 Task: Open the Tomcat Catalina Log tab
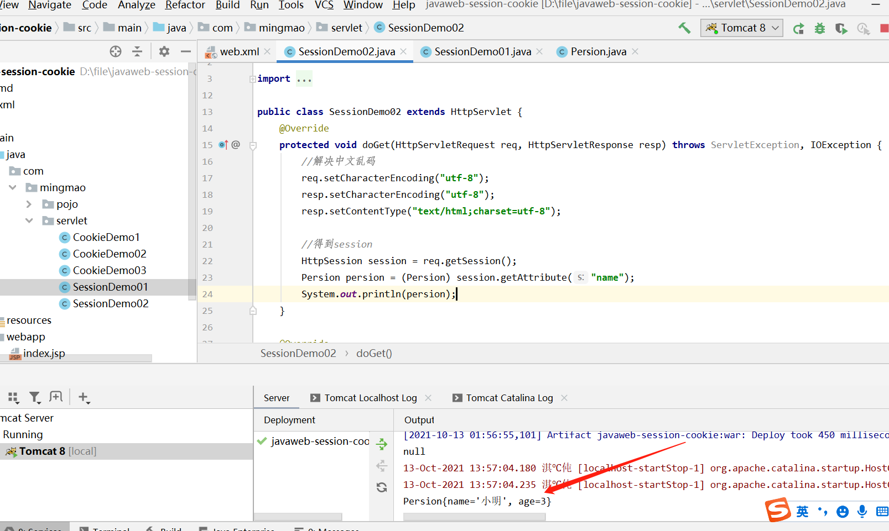[x=509, y=398]
